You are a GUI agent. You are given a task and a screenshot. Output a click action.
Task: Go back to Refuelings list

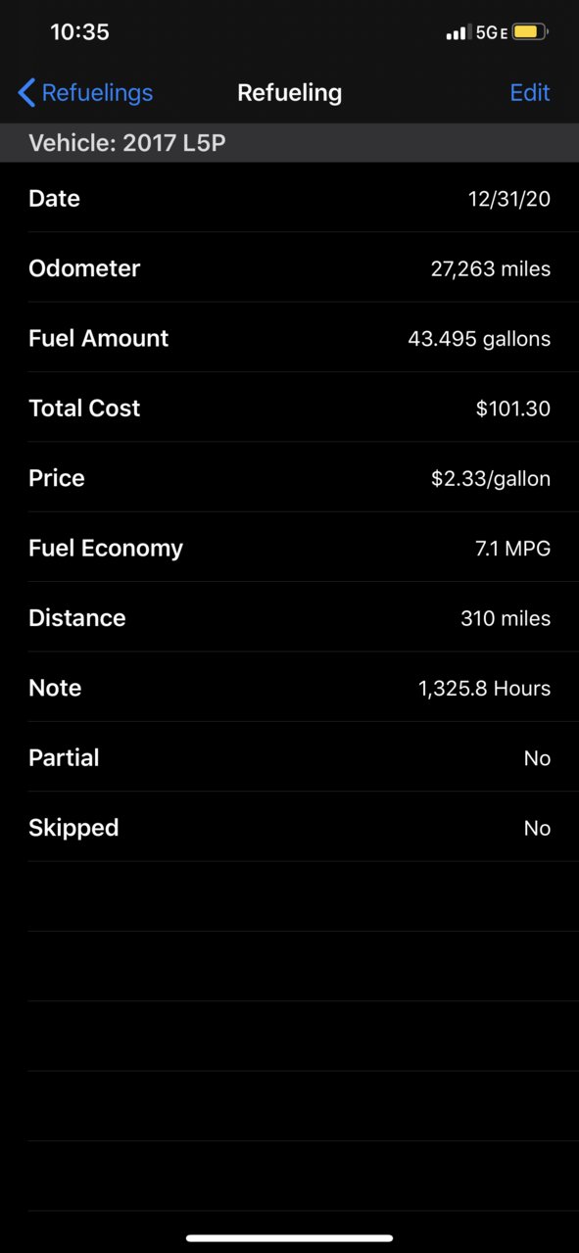pyautogui.click(x=85, y=93)
